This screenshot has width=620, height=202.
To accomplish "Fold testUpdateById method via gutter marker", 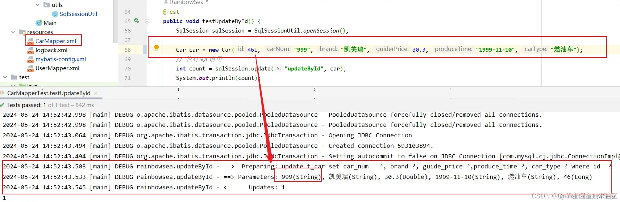I will coord(147,22).
